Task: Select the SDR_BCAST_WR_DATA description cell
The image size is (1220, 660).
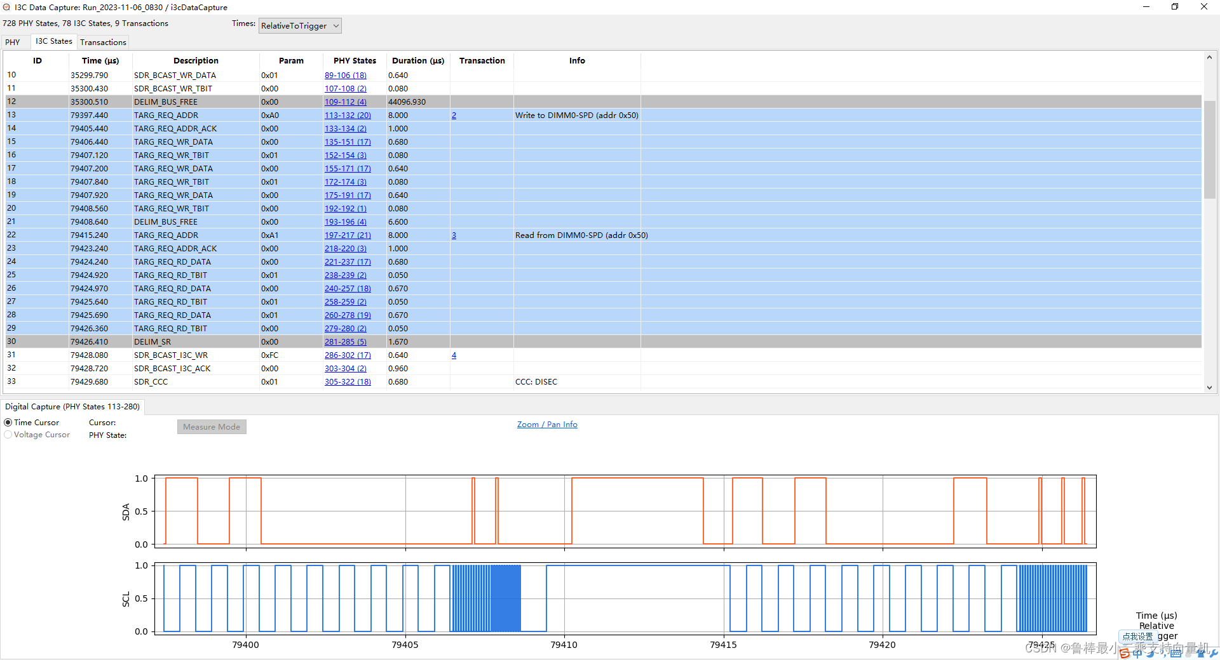Action: pyautogui.click(x=196, y=76)
